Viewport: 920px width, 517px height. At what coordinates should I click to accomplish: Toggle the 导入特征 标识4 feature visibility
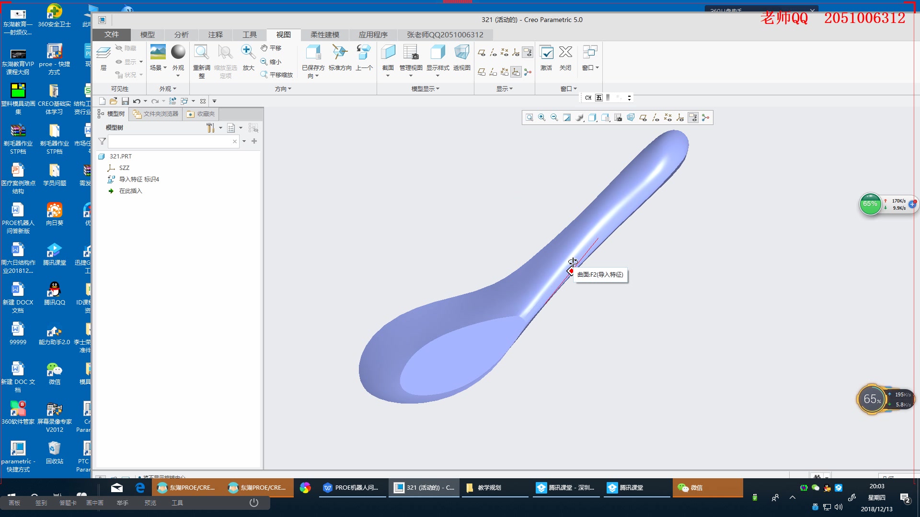138,179
